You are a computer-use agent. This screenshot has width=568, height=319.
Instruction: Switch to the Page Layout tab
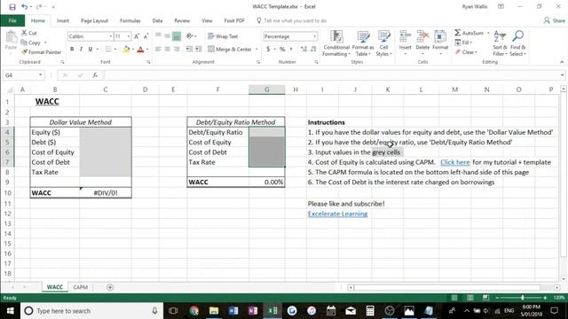94,20
